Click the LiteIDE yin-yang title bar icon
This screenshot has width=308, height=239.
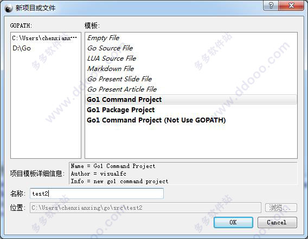(8, 8)
